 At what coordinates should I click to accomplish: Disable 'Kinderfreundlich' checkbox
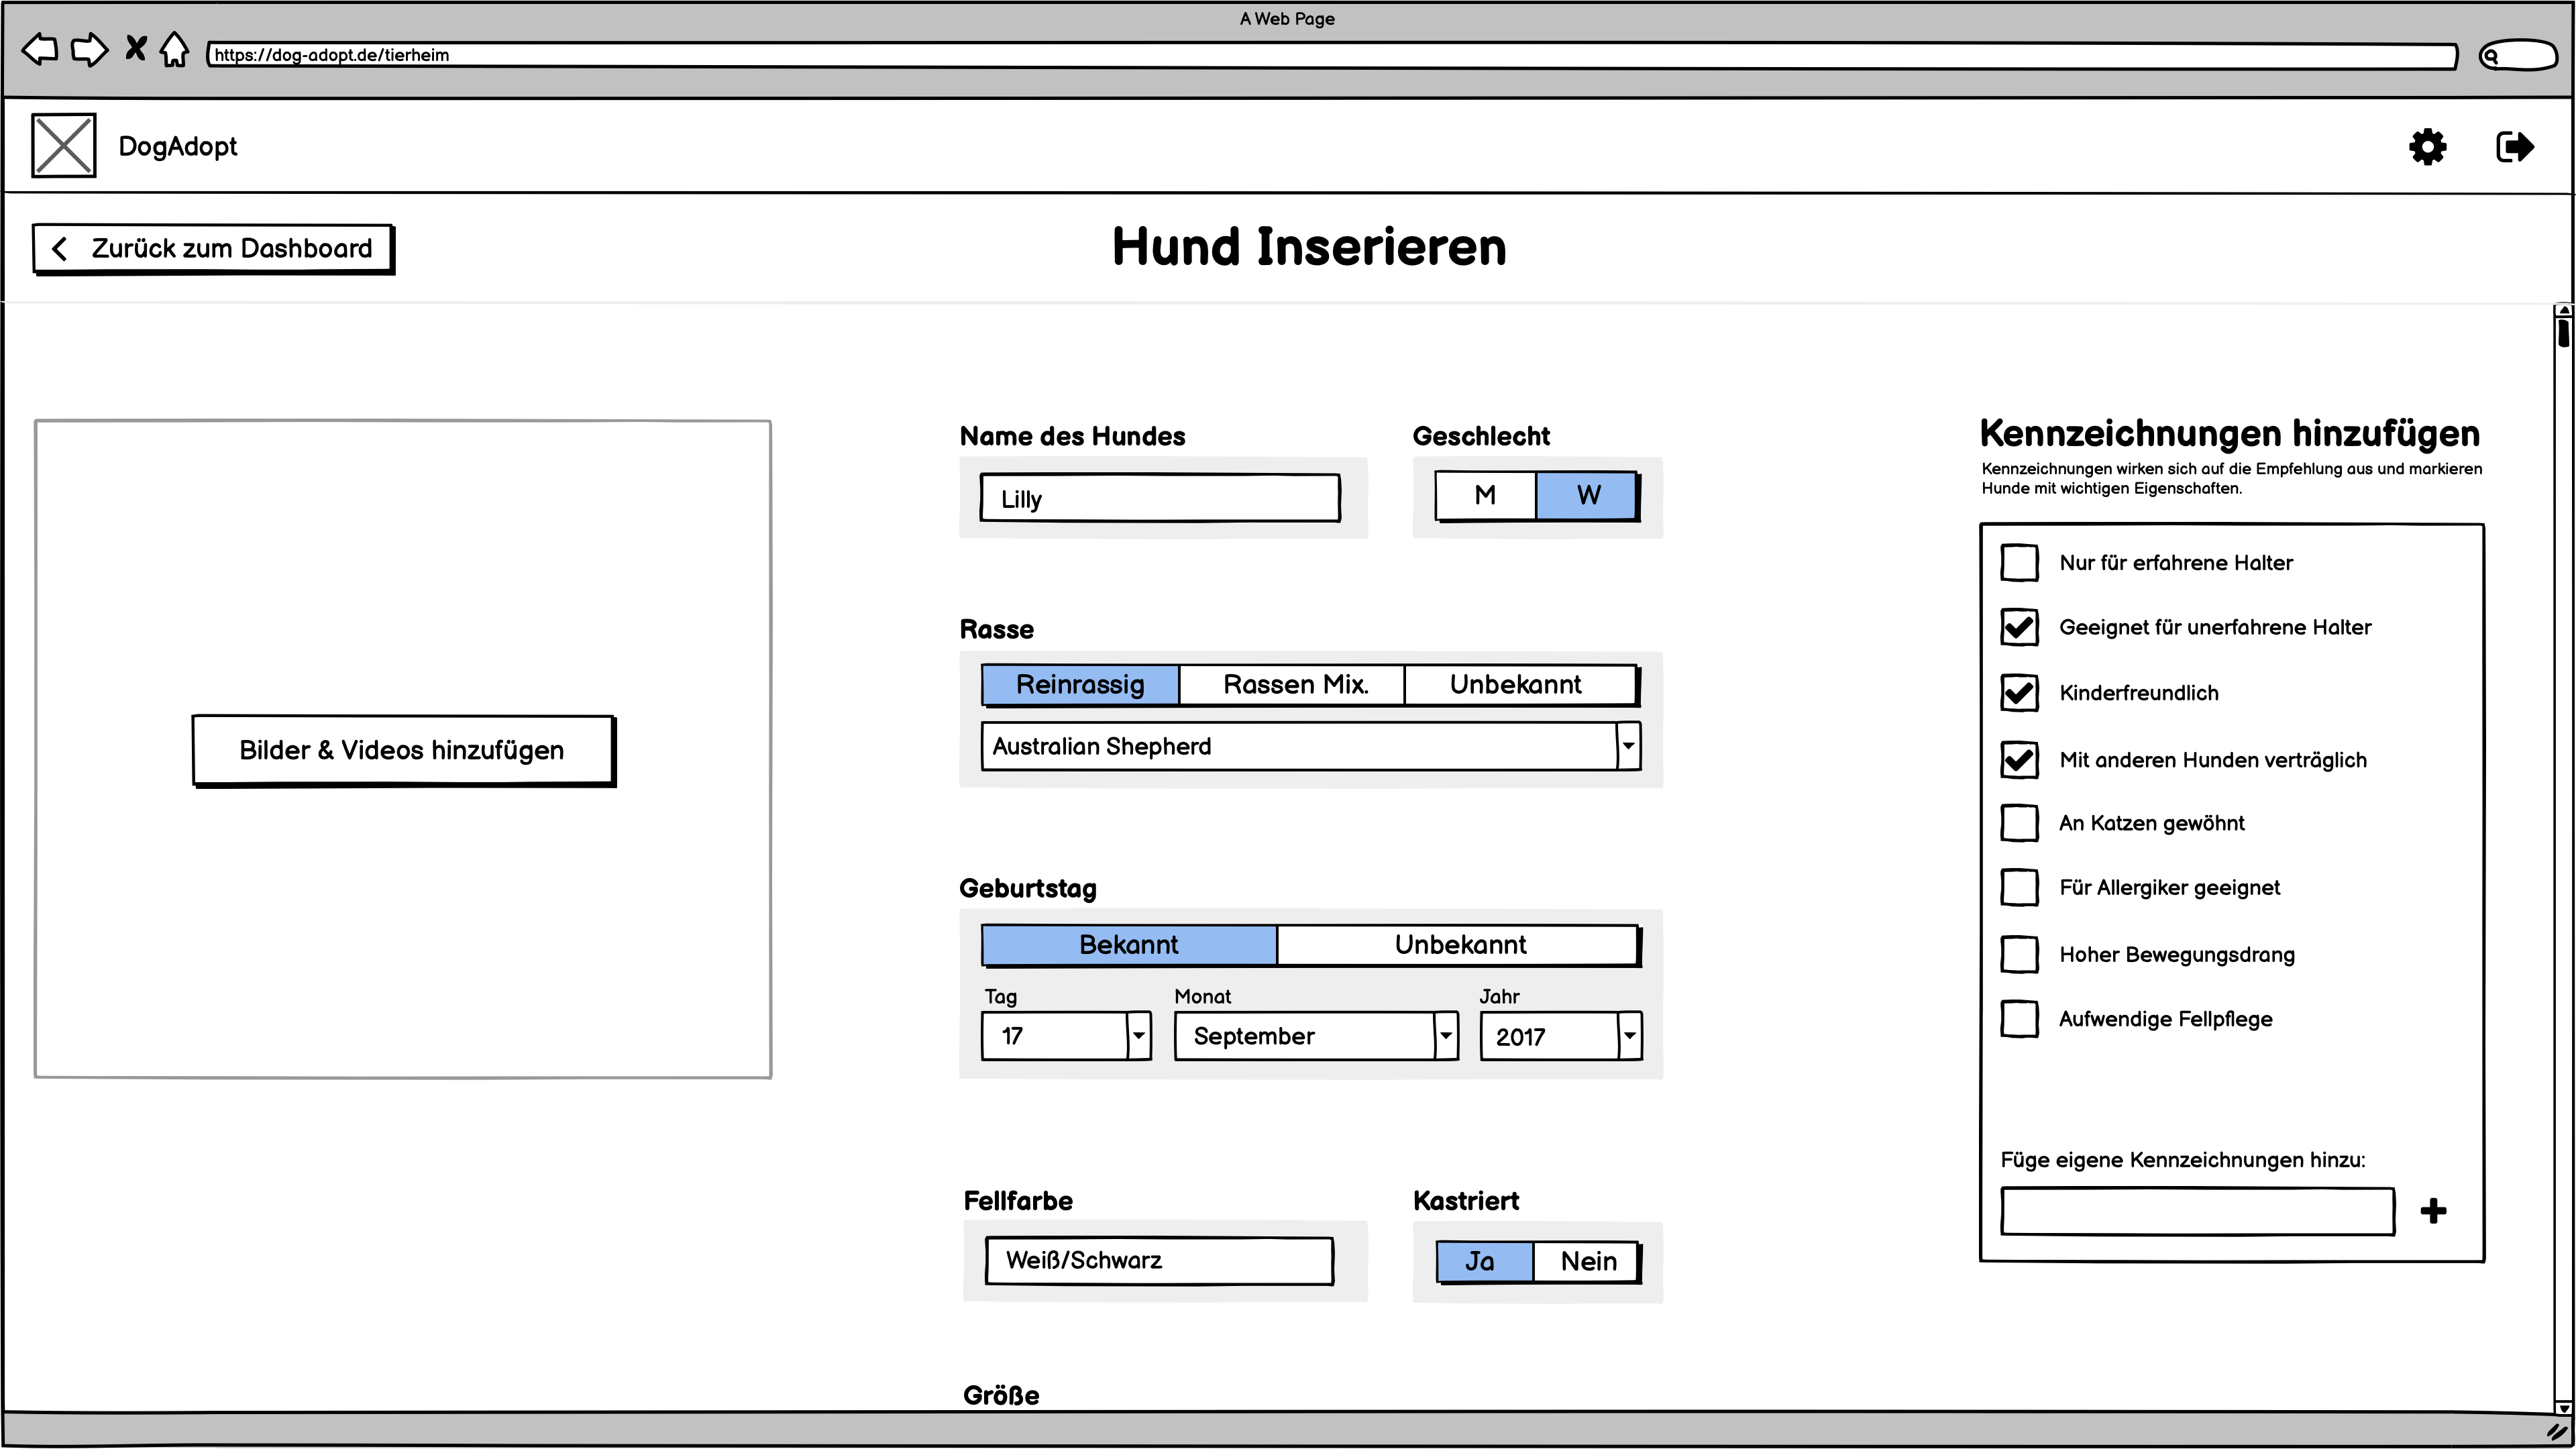[2019, 692]
